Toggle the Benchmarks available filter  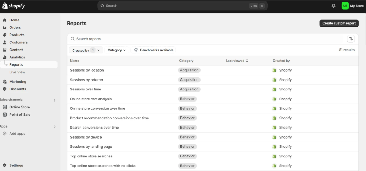coord(153,50)
